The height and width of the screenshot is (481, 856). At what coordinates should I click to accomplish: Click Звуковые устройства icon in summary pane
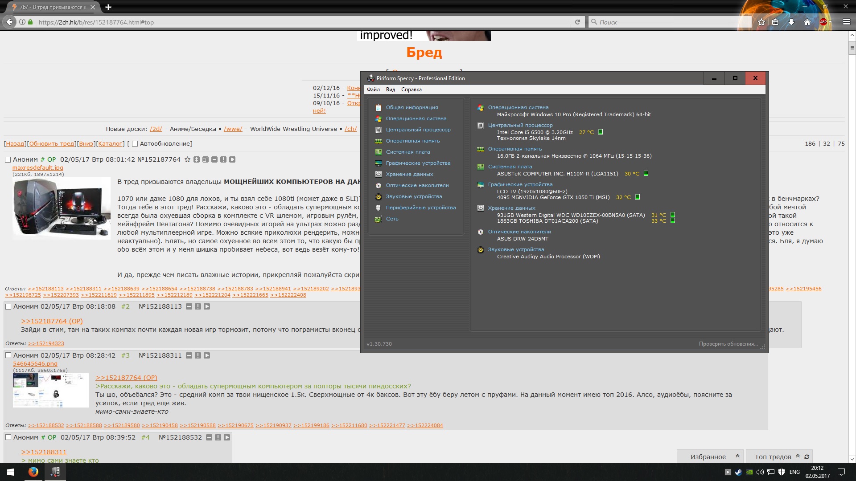tap(481, 249)
